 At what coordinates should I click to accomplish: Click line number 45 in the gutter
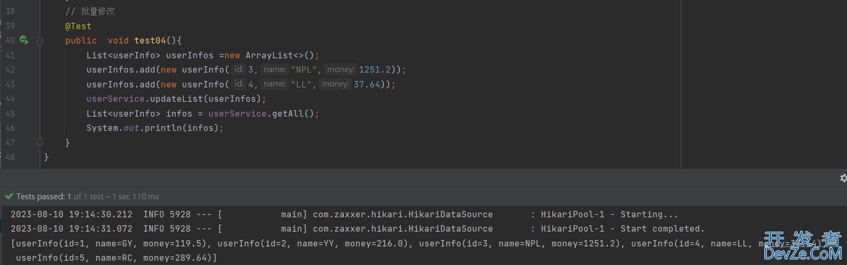pyautogui.click(x=10, y=113)
